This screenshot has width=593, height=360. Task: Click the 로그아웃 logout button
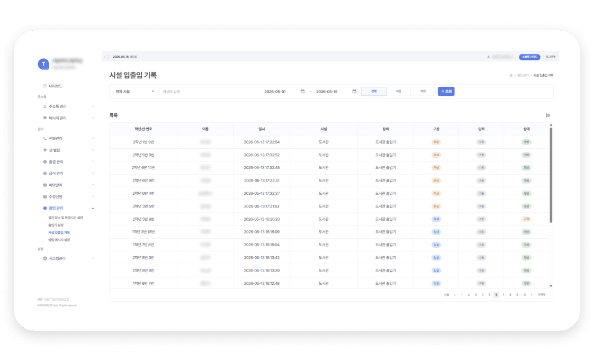click(551, 57)
